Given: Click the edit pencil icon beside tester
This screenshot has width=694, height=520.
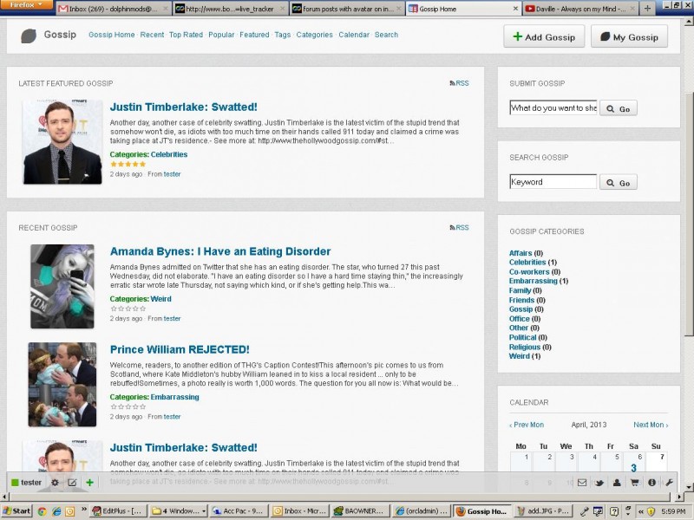Looking at the screenshot, I should [72, 483].
